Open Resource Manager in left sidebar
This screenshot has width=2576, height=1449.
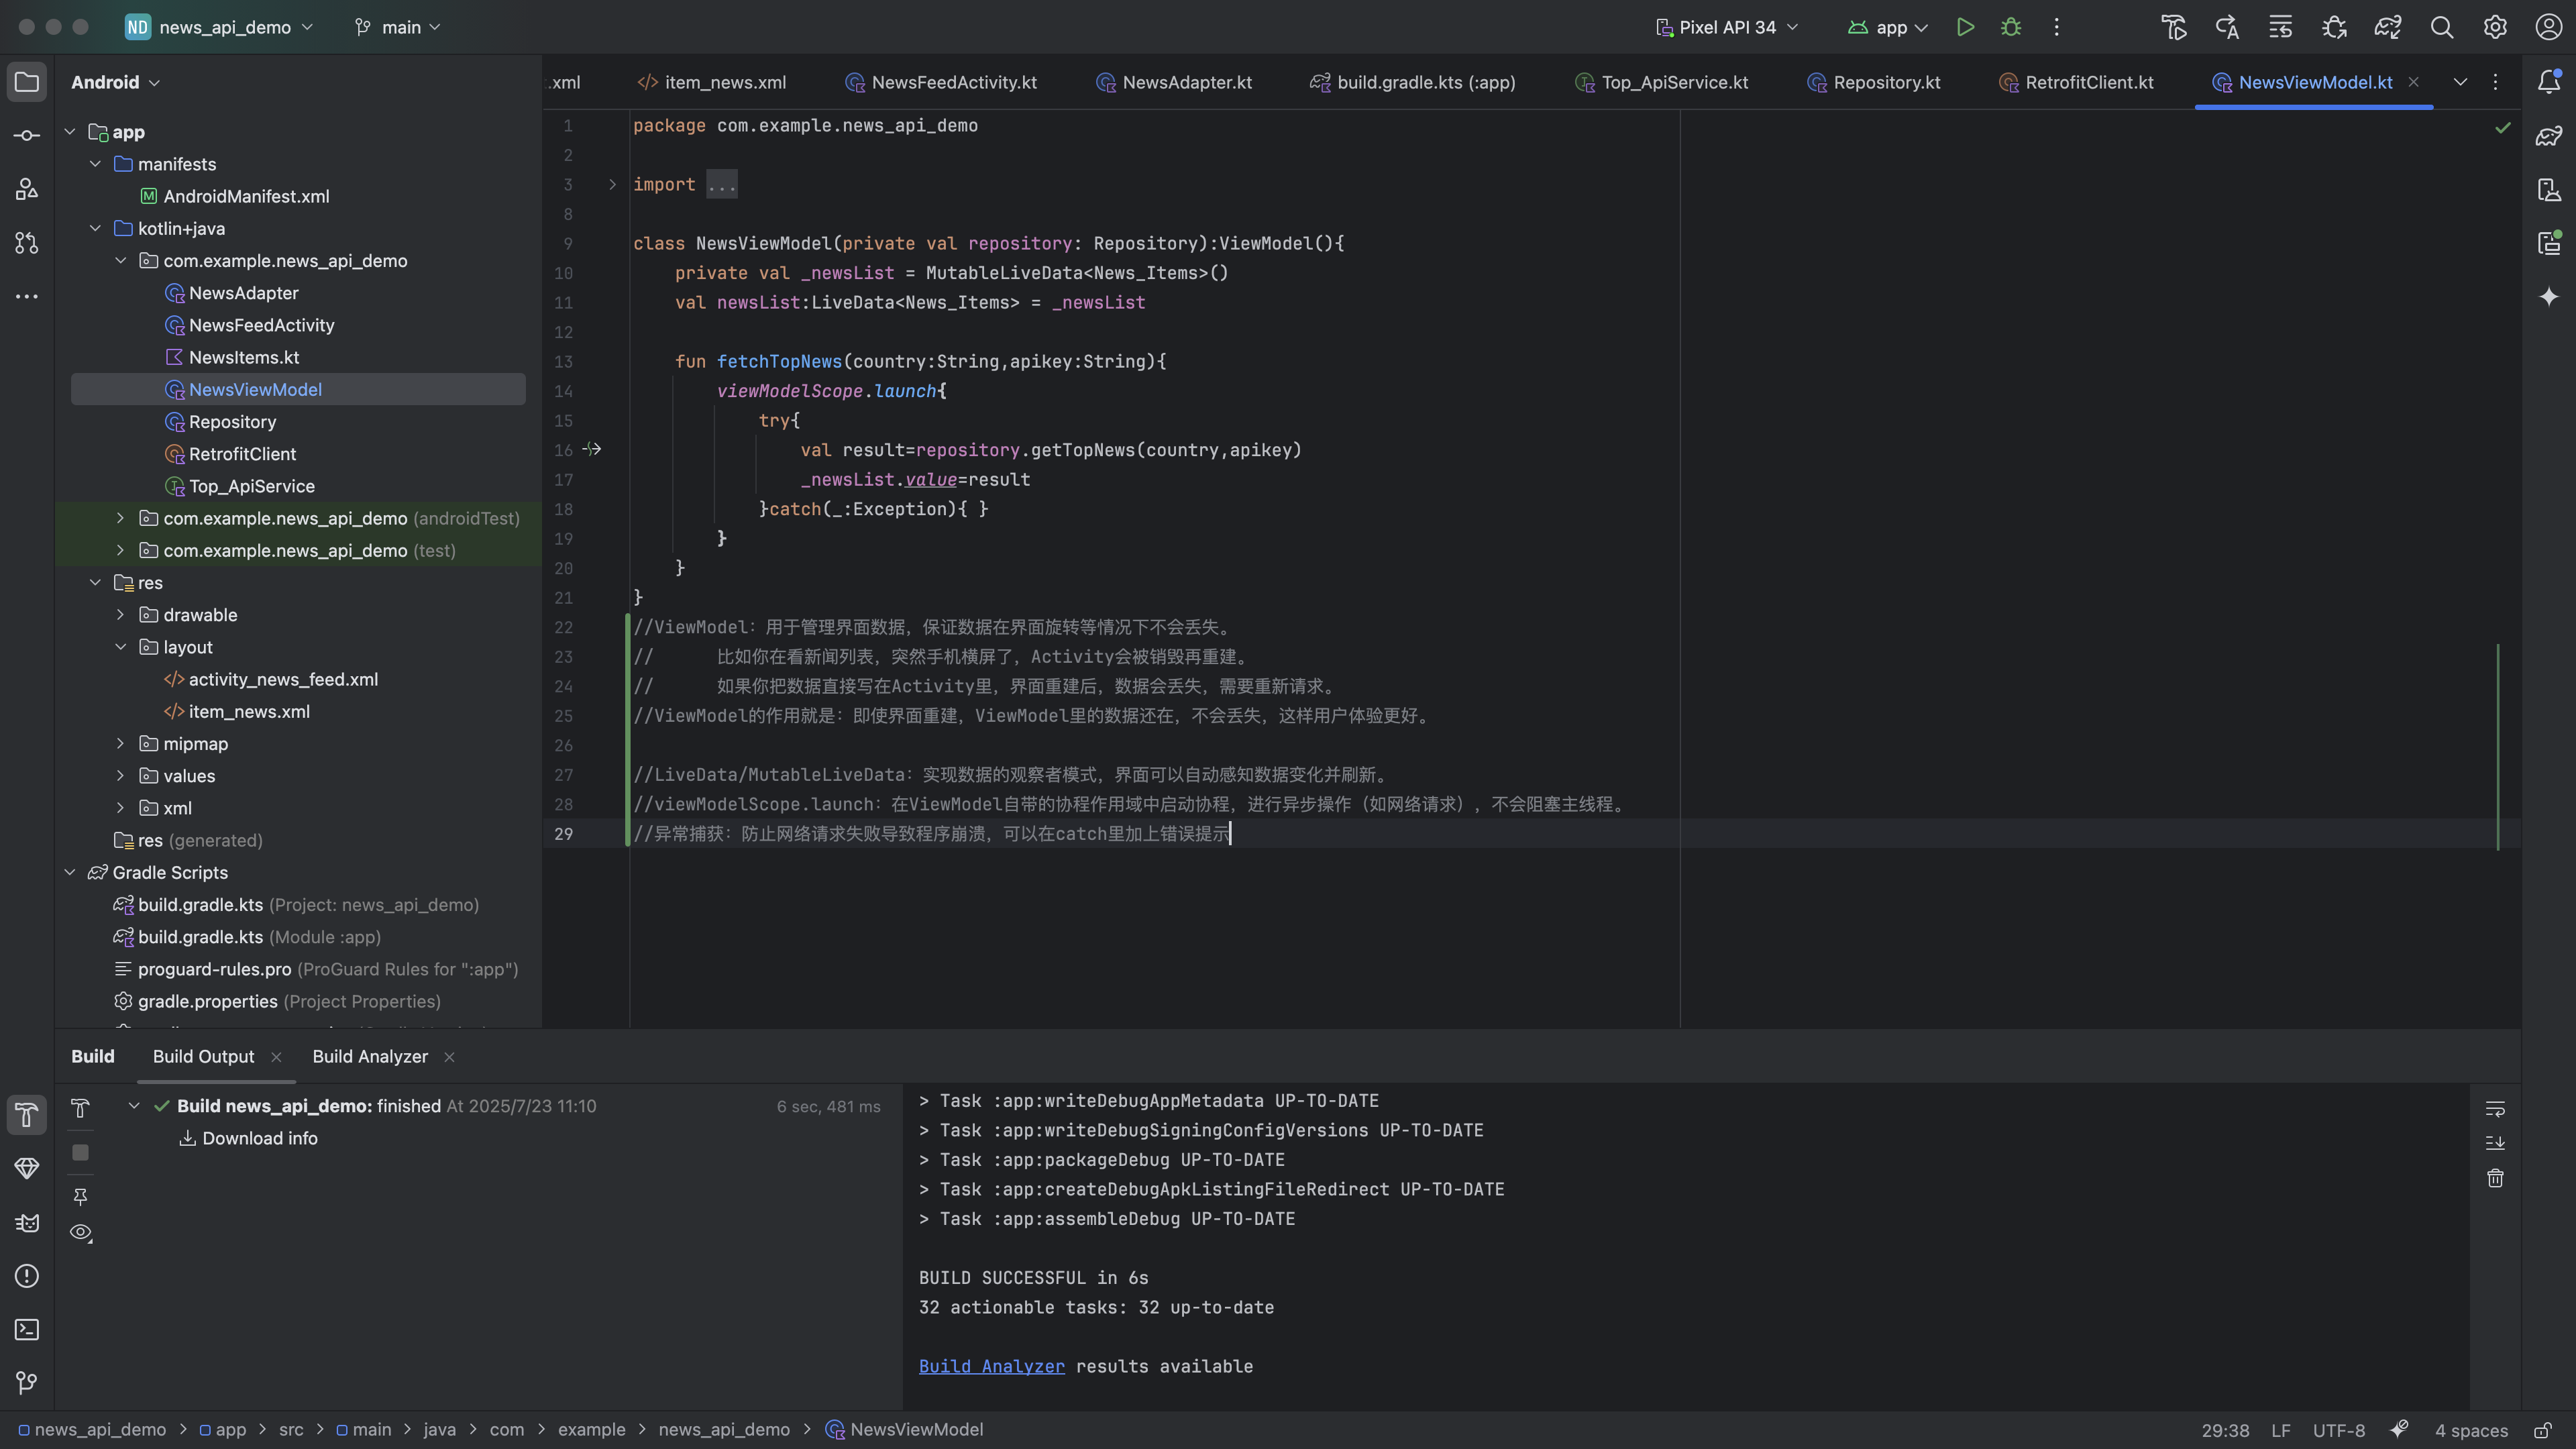(27, 189)
